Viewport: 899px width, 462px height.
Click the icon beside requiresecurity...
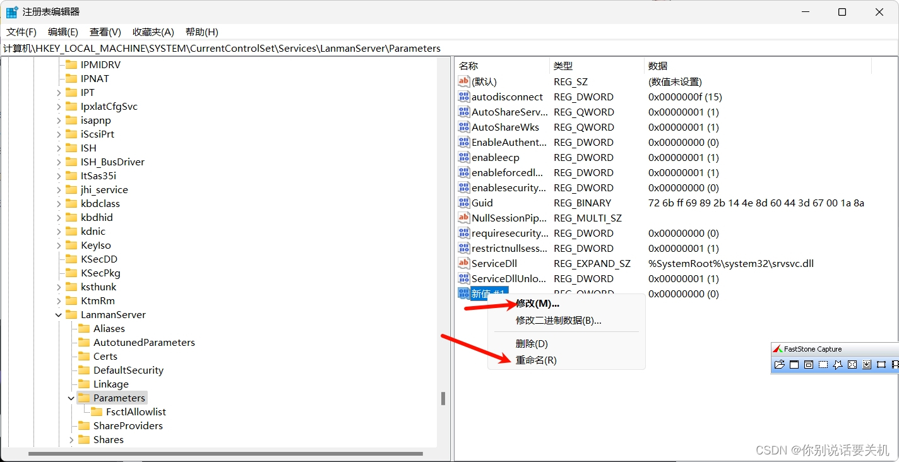464,233
